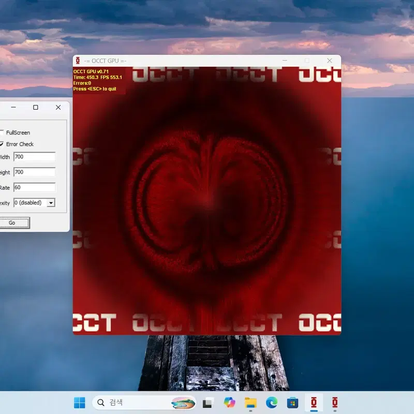Switch to the active OCCT taskbar icon

click(314, 403)
